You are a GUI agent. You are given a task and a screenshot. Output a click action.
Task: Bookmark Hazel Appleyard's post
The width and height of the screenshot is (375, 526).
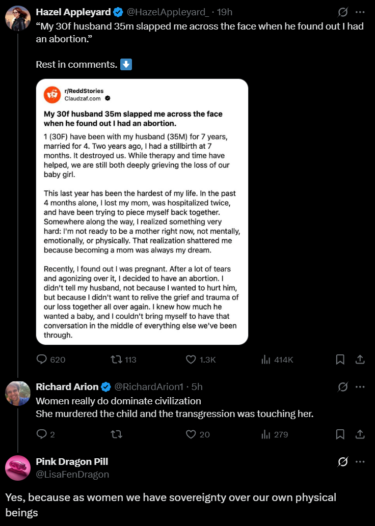(340, 359)
